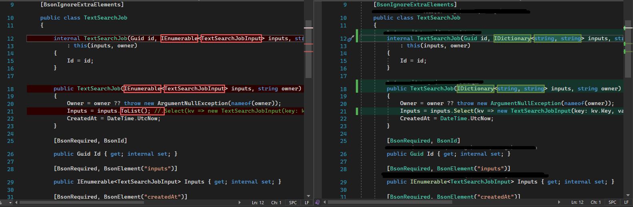
Task: Click 'TextSearchJob' class name in left pane line 10
Action: 106,18
